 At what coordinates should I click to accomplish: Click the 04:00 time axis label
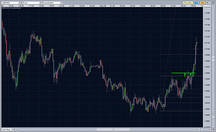pyautogui.click(x=143, y=6)
